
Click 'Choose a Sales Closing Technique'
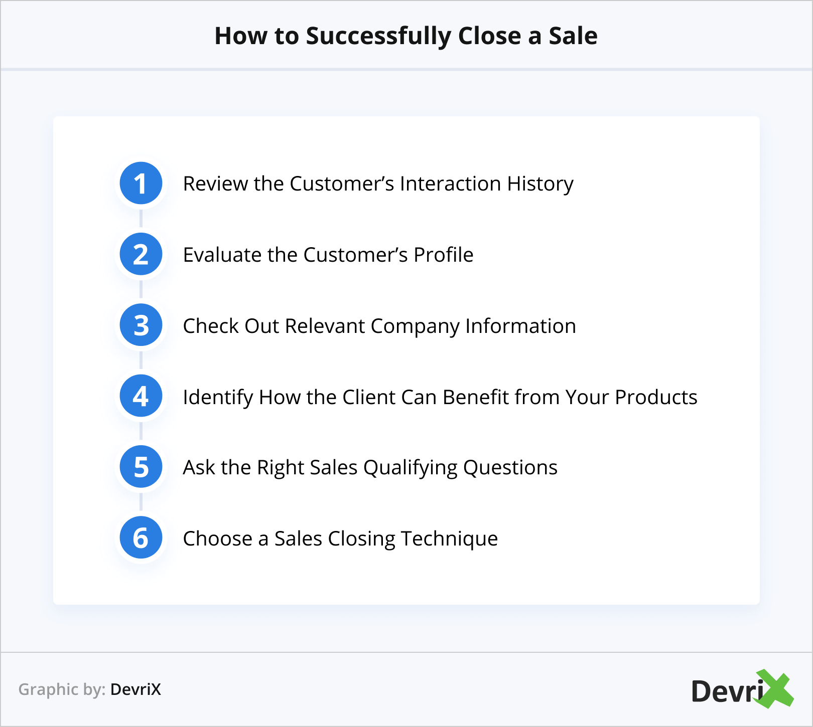pyautogui.click(x=340, y=538)
